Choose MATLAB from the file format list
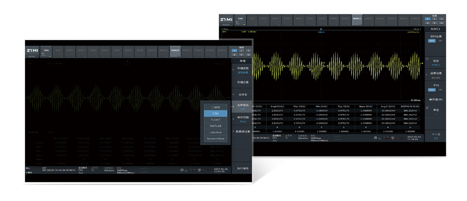This screenshot has width=467, height=201. coord(216,126)
